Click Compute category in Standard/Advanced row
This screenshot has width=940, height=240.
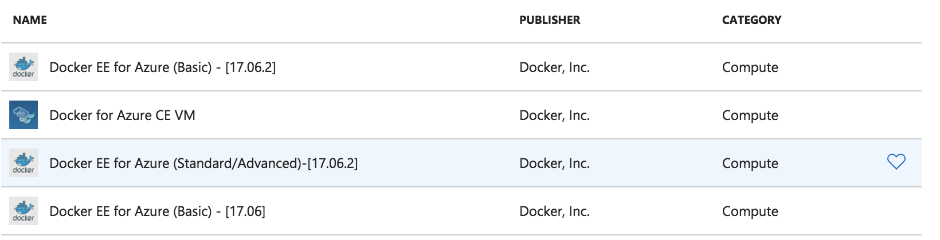750,163
